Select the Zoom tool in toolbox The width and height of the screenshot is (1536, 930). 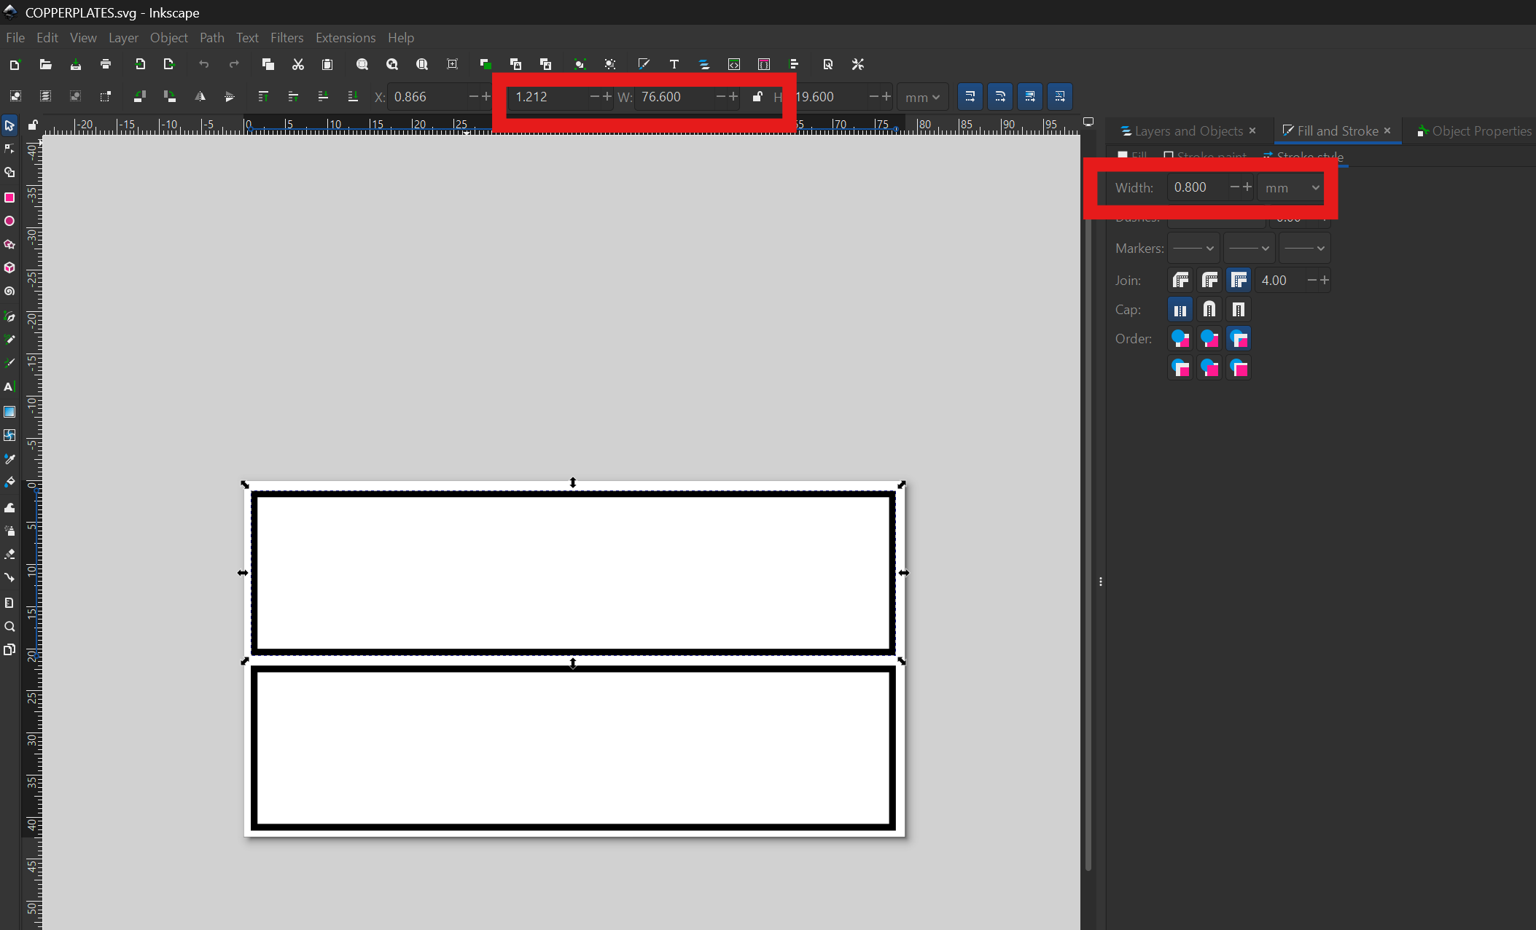(9, 626)
